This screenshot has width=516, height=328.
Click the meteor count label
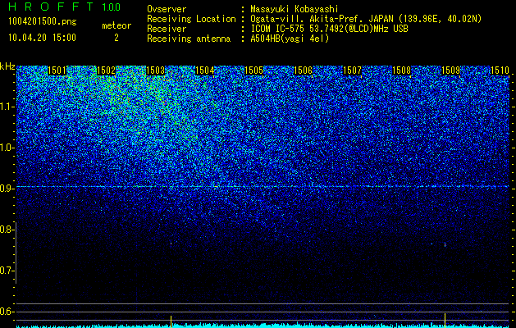point(116,25)
